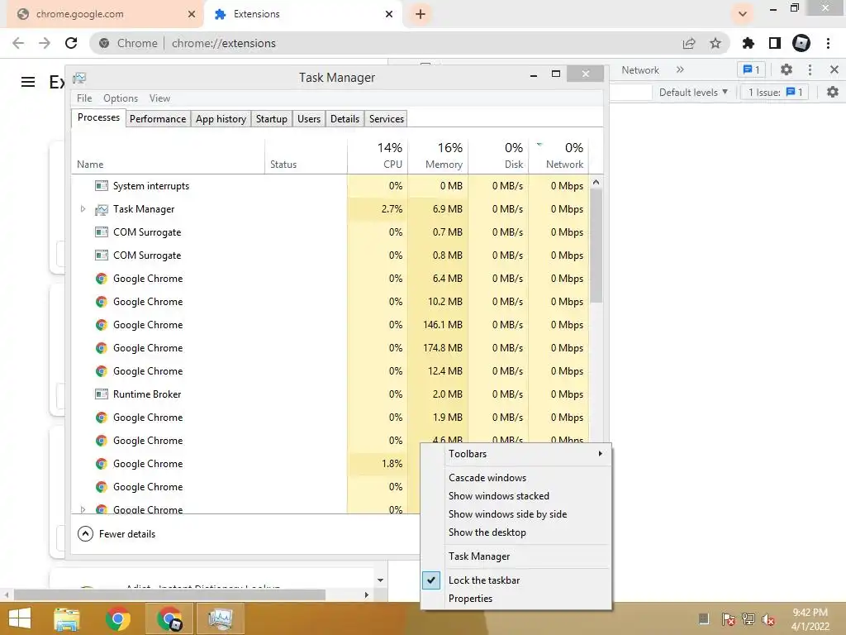Open the Chrome extensions puzzle icon
The width and height of the screenshot is (846, 635).
pos(748,43)
